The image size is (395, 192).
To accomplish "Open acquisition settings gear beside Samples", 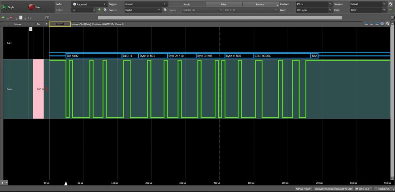I will click(x=391, y=4).
